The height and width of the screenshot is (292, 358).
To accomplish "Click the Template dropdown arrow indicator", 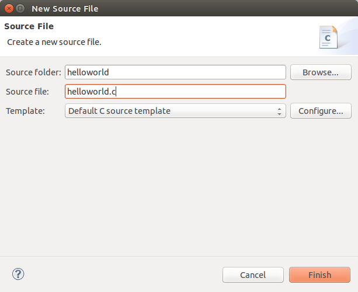I will coord(280,111).
